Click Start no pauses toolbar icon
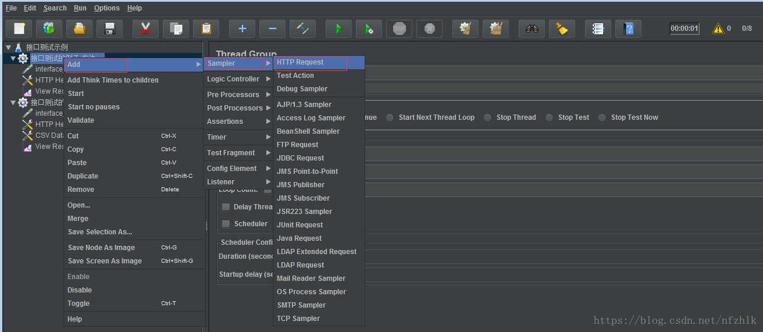 (369, 28)
